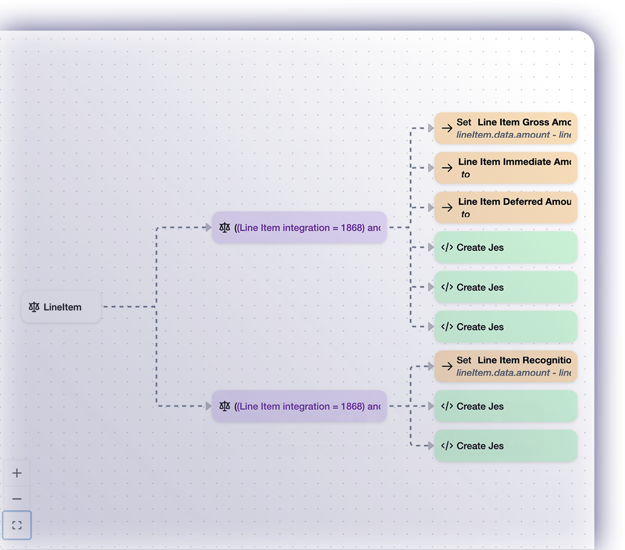The height and width of the screenshot is (550, 625).
Task: Click the zoom out minus button
Action: (x=17, y=499)
